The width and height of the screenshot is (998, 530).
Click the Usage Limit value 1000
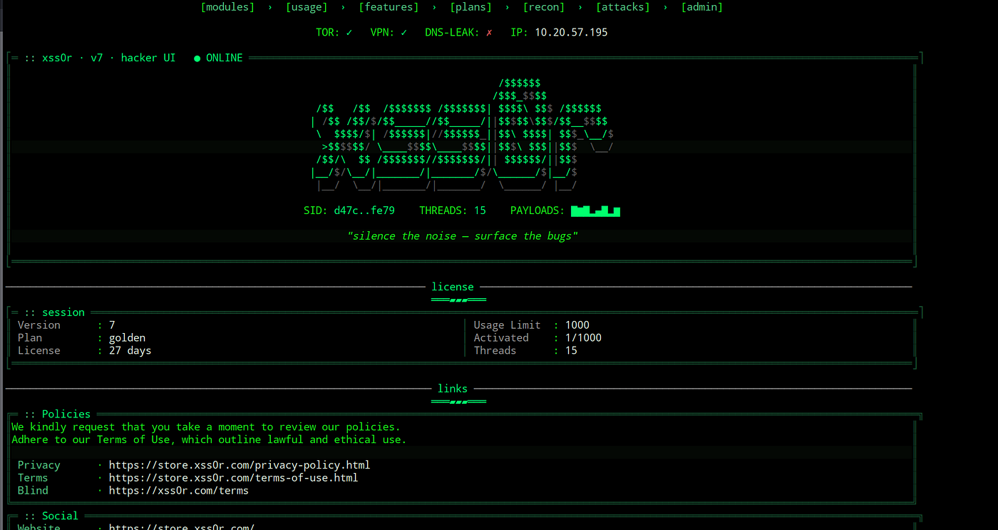(x=577, y=325)
